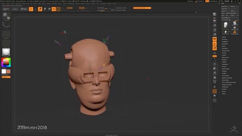Expand the Polygroups subpalette
The height and width of the screenshot is (136, 242).
click(225, 64)
